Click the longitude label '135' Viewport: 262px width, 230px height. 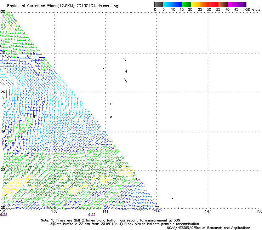coord(3,211)
